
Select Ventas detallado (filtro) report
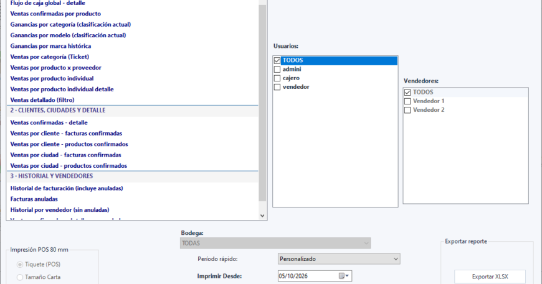(x=42, y=100)
